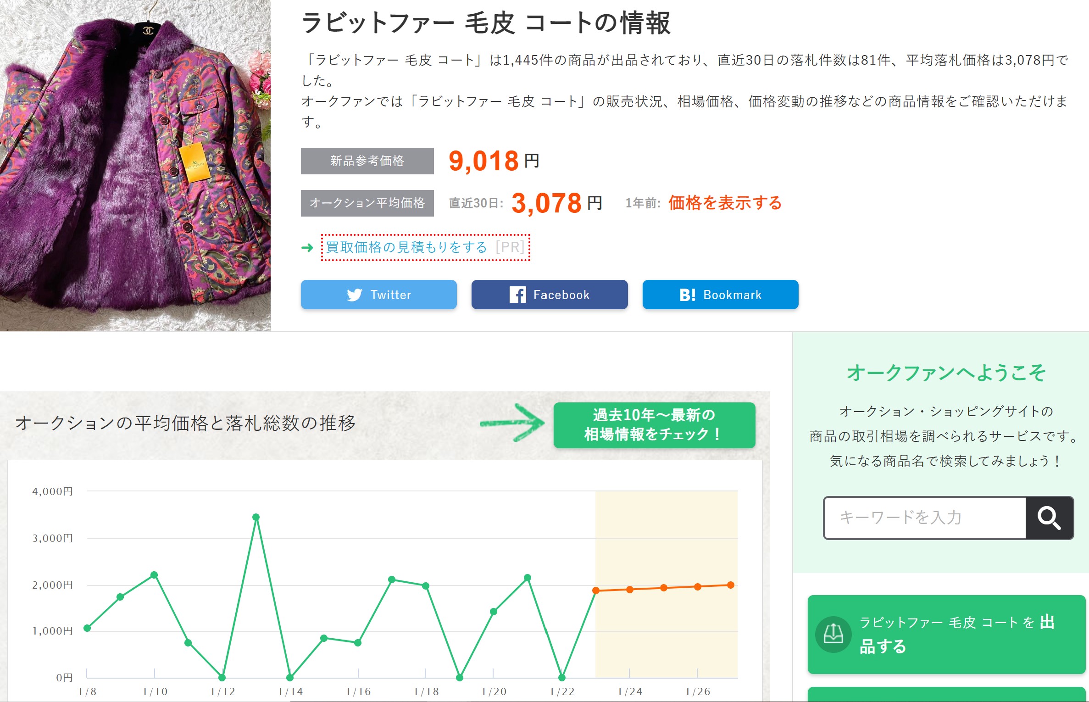Open the 買取価格の見積もりをする link
The image size is (1089, 702).
click(406, 247)
